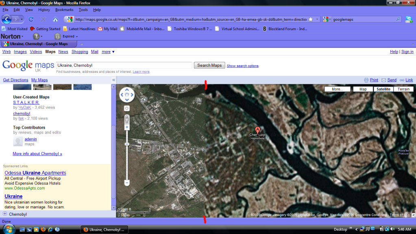The height and width of the screenshot is (234, 416).
Task: Reload the page with the refresh icon
Action: pyautogui.click(x=31, y=19)
